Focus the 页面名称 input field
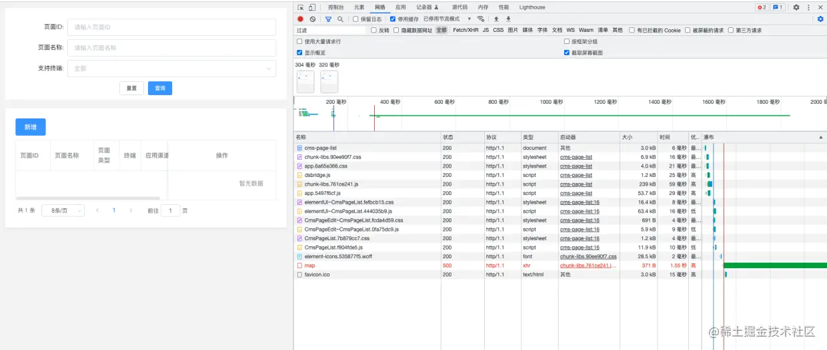The height and width of the screenshot is (350, 827). 171,48
